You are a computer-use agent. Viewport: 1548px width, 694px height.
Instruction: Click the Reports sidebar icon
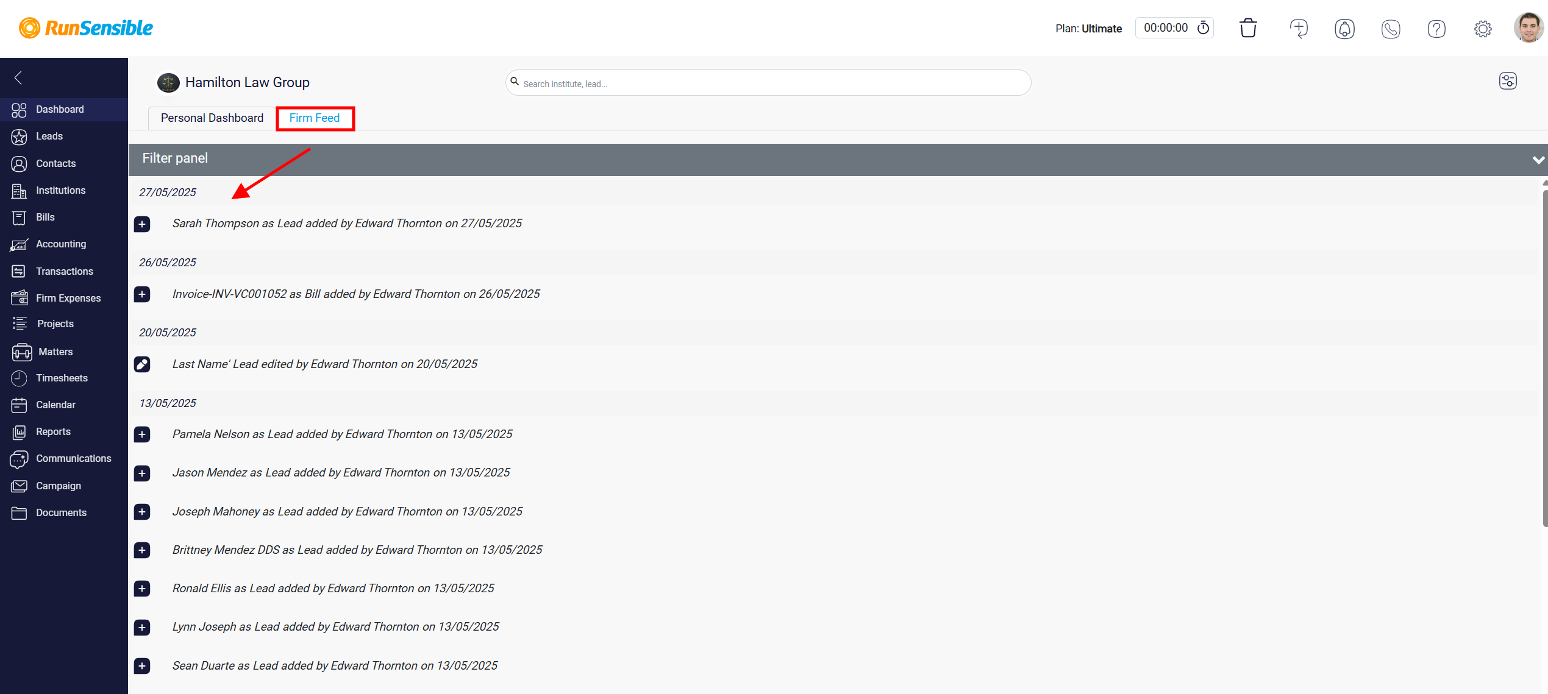(x=19, y=431)
